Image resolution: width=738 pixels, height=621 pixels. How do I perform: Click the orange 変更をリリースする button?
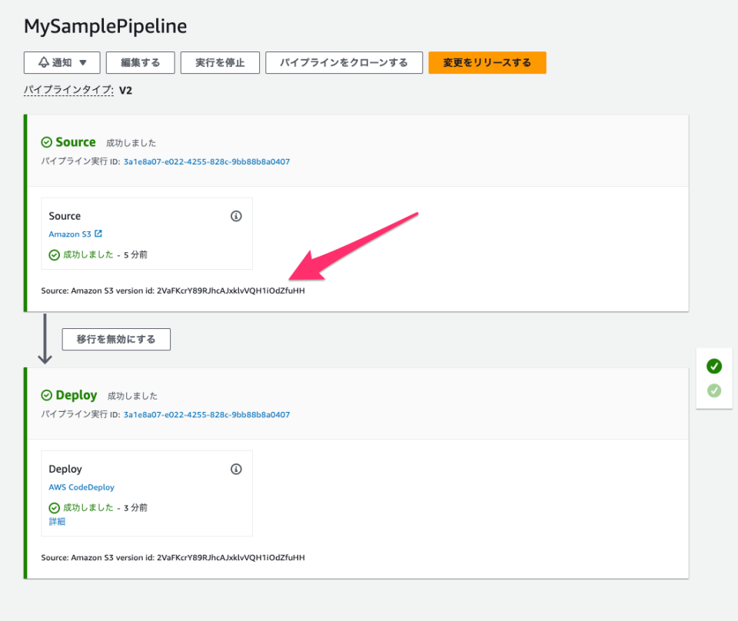click(487, 63)
